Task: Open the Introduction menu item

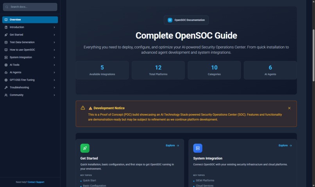Action: tap(30, 27)
